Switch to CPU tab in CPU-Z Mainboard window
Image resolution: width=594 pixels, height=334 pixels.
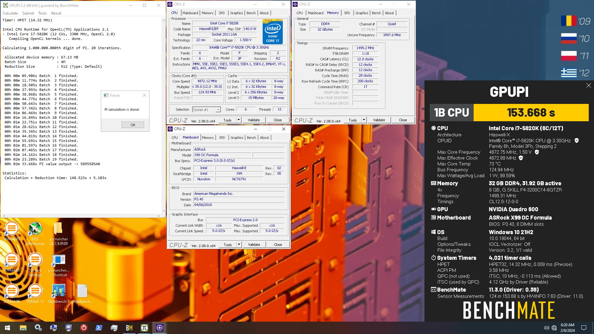175,138
